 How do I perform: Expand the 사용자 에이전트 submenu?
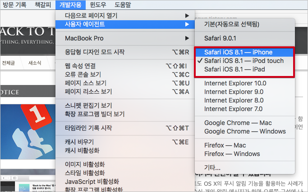(x=125, y=24)
